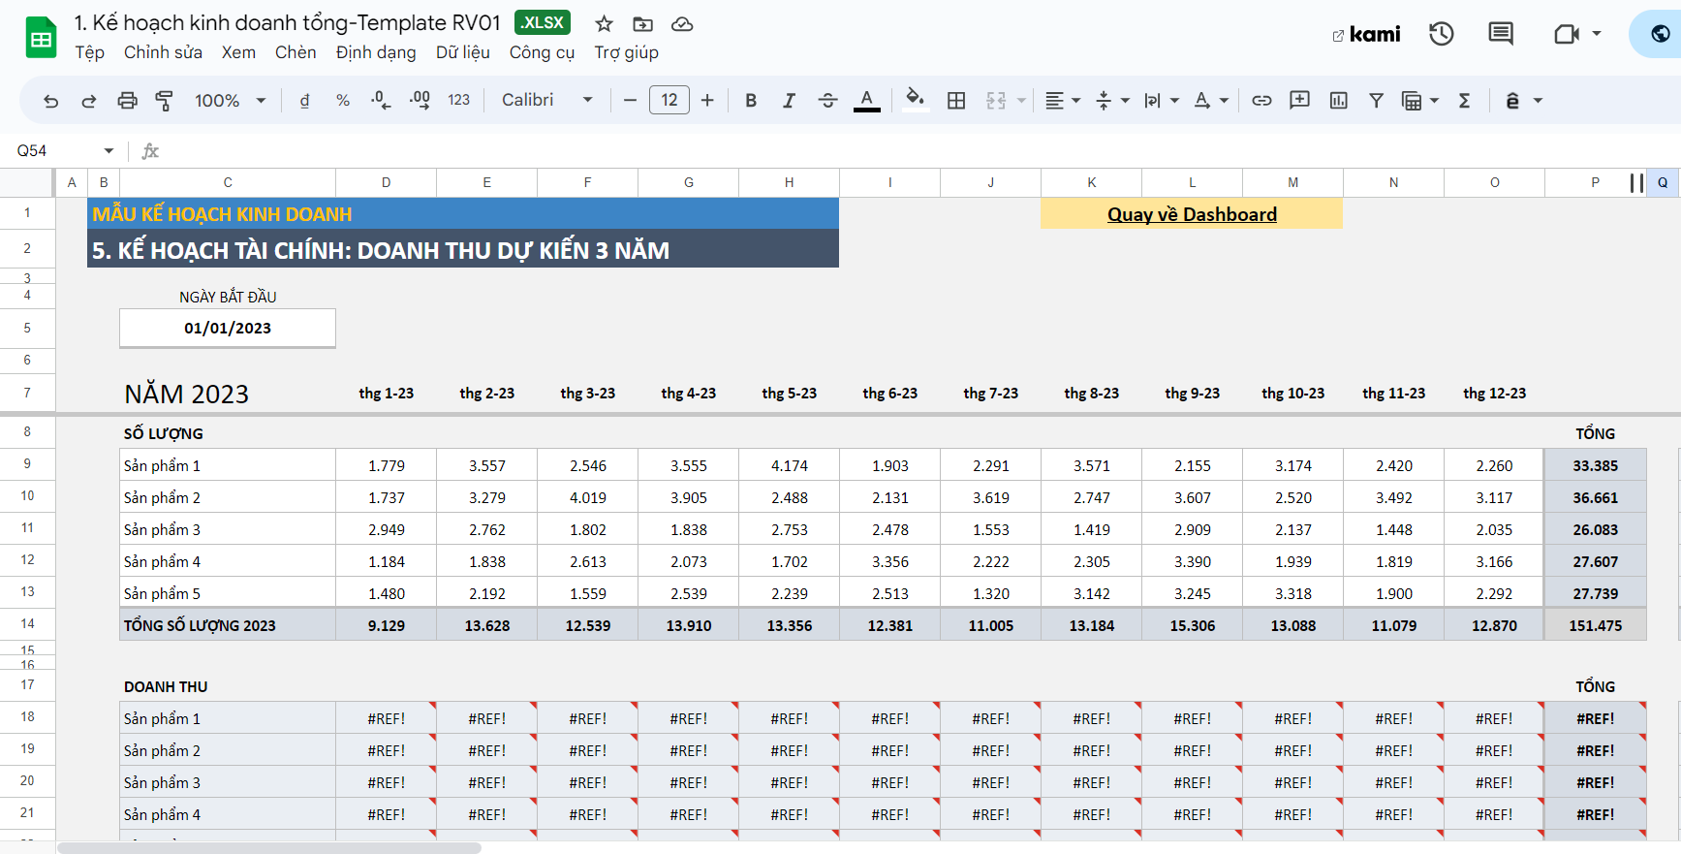This screenshot has width=1681, height=854.
Task: Open the Trợ giúp menu
Action: coord(627,52)
